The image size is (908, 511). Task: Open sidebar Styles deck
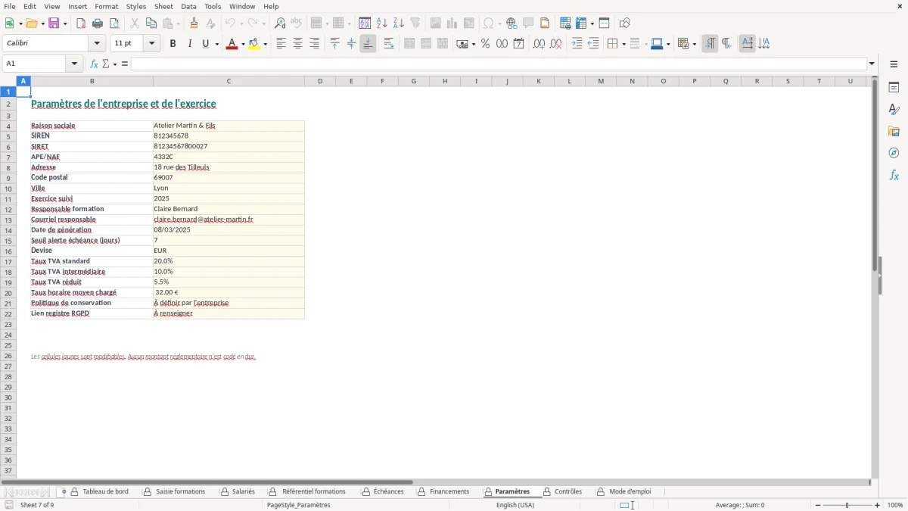click(x=894, y=110)
